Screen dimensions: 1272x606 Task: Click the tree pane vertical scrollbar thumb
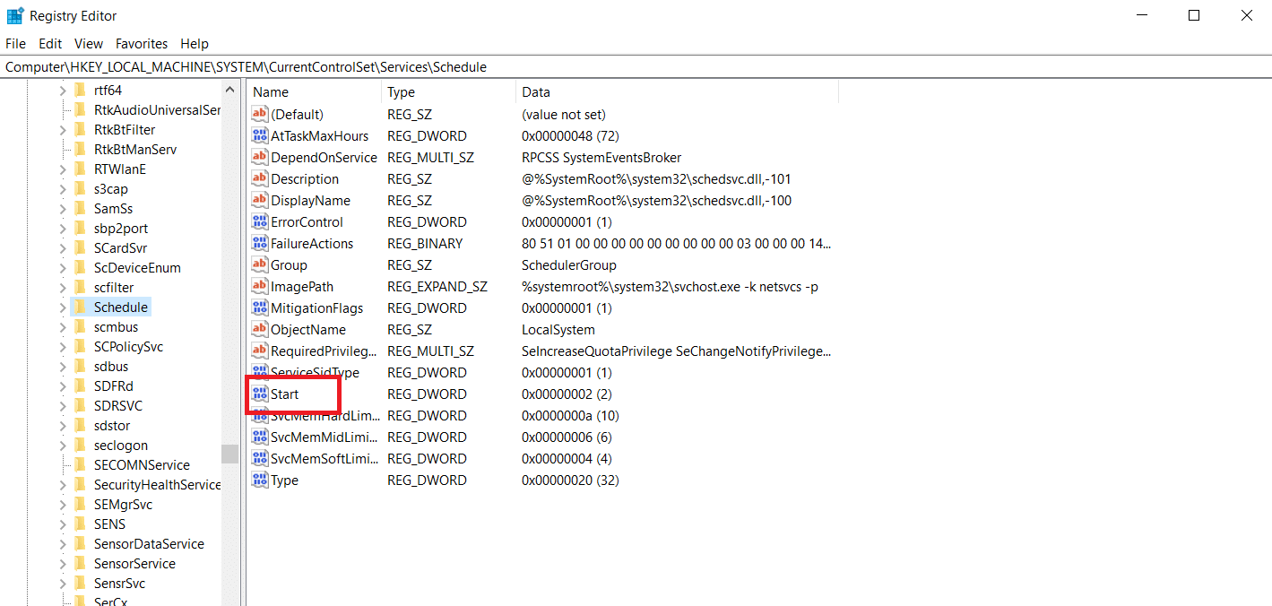pos(230,454)
